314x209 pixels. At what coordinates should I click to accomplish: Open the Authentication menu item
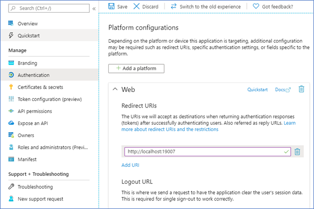click(33, 75)
